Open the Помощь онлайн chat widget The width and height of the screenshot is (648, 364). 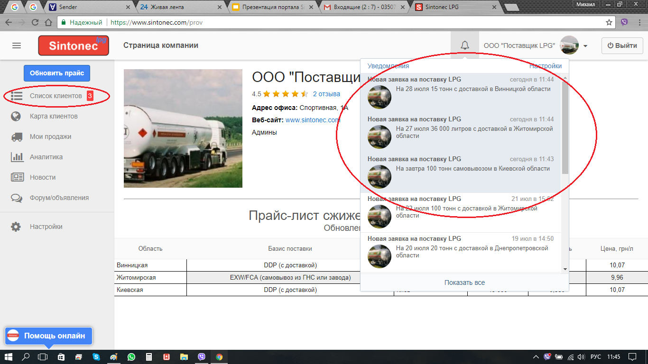click(x=48, y=336)
